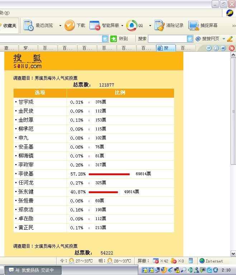Image resolution: width=236 pixels, height=275 pixels.
Task: Expand the search box dropdown arrow
Action: [190, 39]
